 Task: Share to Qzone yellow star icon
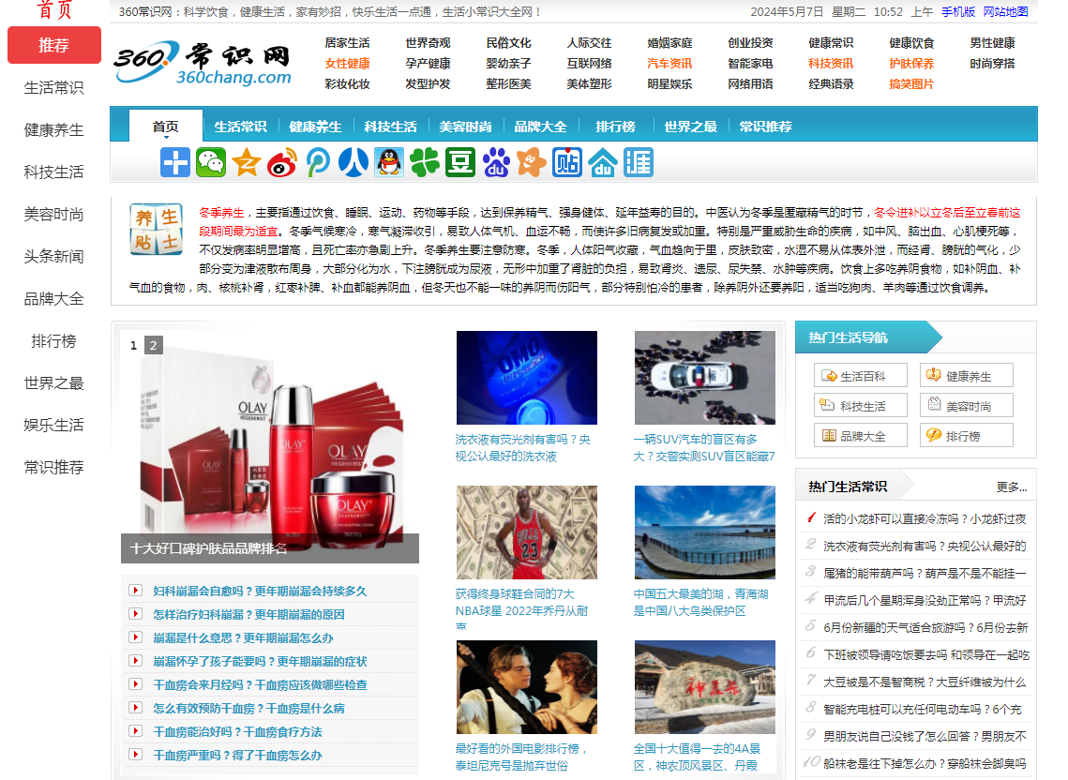pyautogui.click(x=246, y=163)
